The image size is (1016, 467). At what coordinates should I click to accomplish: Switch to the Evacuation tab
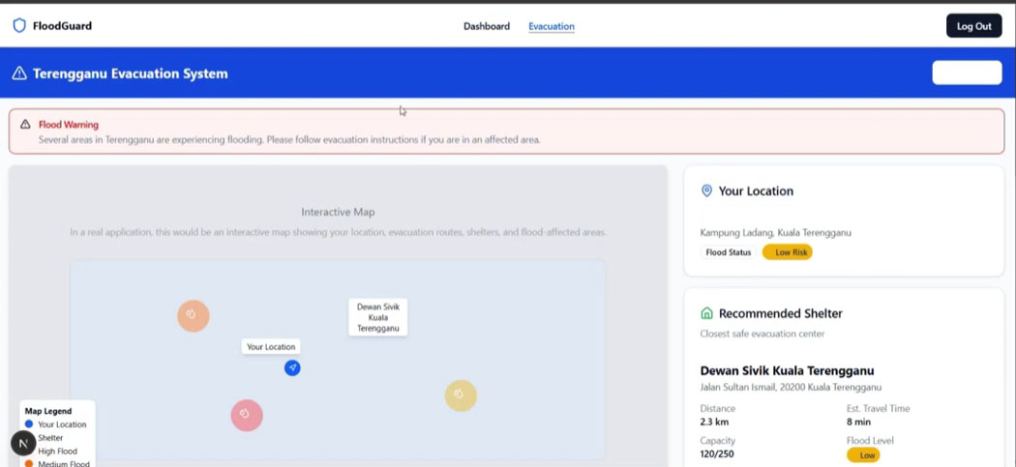552,26
